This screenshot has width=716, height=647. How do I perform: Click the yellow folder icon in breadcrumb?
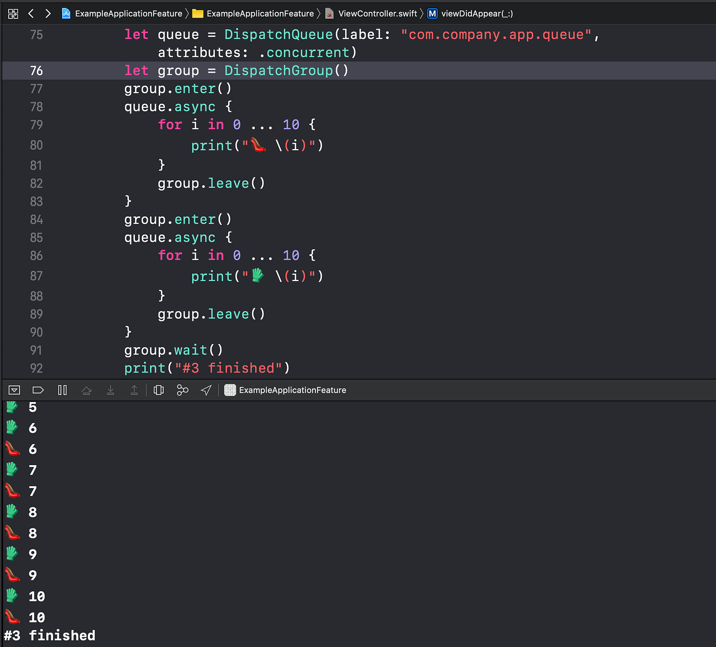198,14
